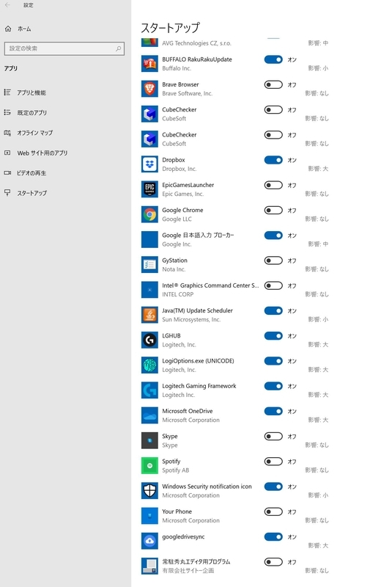Enable 常駐秀丸エディタ用プログラム toggle

pyautogui.click(x=273, y=561)
